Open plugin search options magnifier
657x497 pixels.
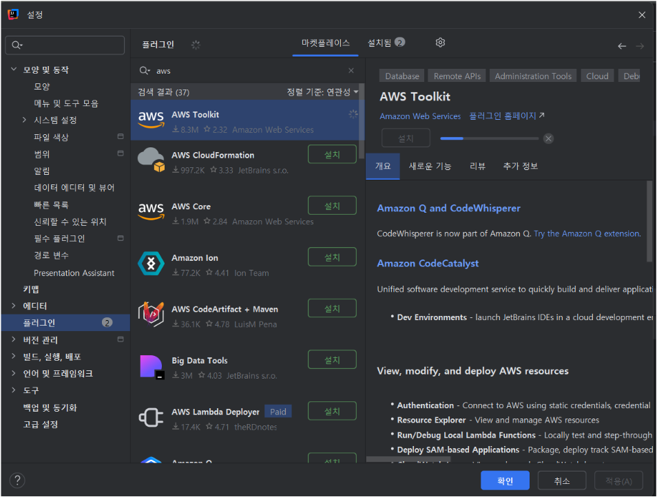tap(145, 70)
